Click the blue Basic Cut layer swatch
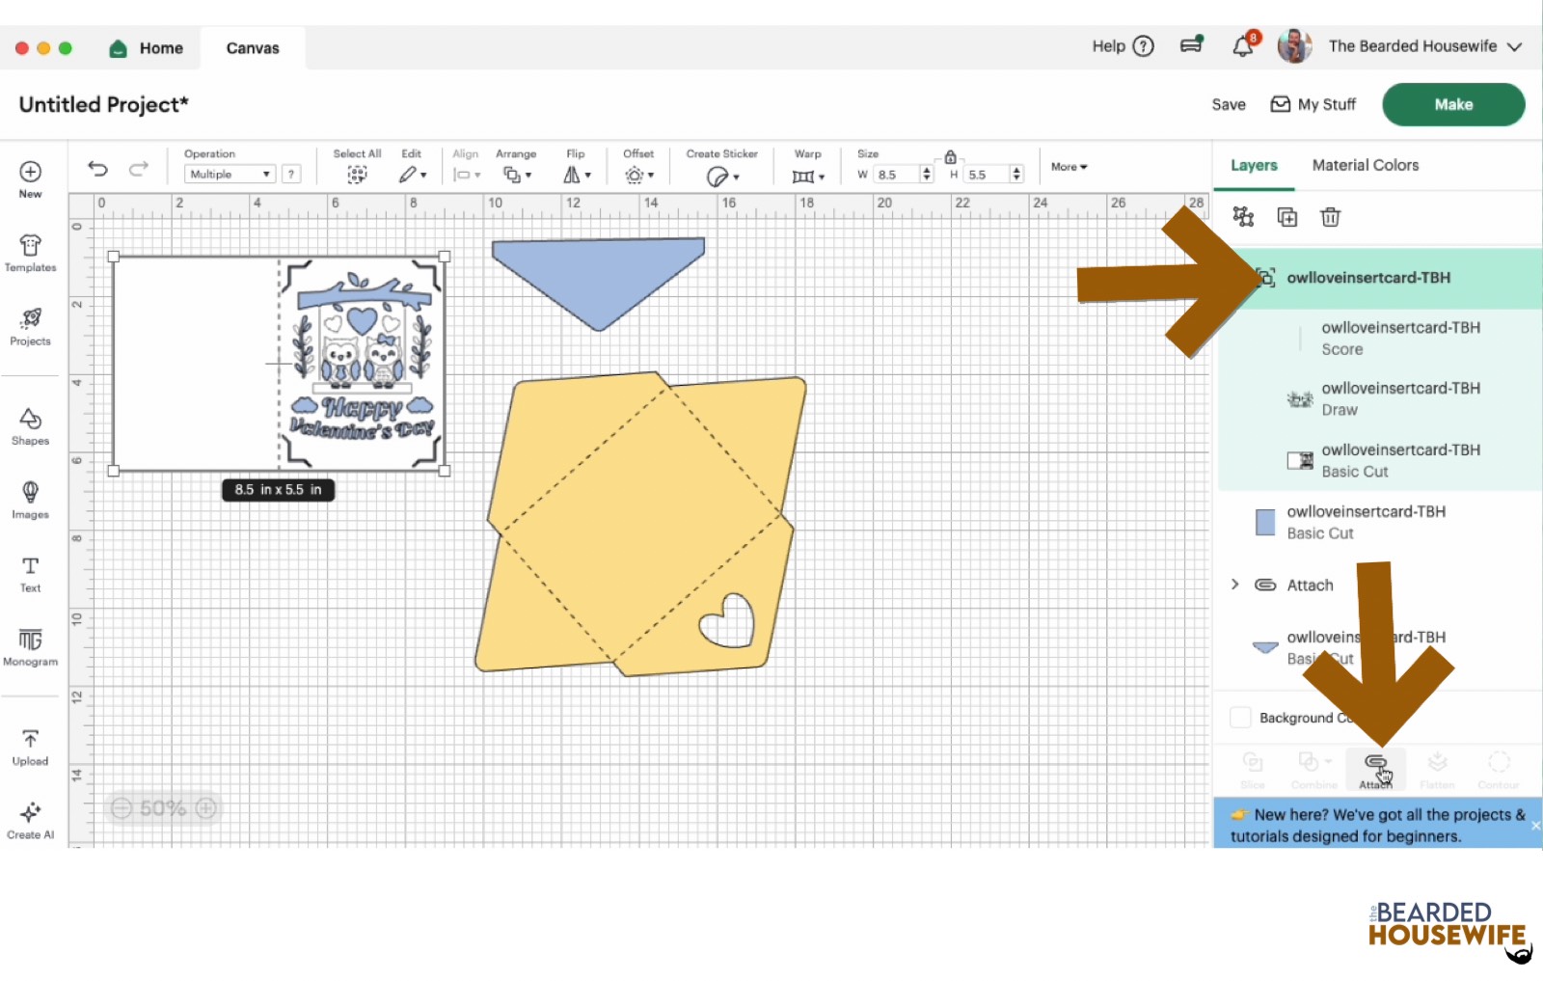This screenshot has width=1543, height=981. click(x=1265, y=522)
